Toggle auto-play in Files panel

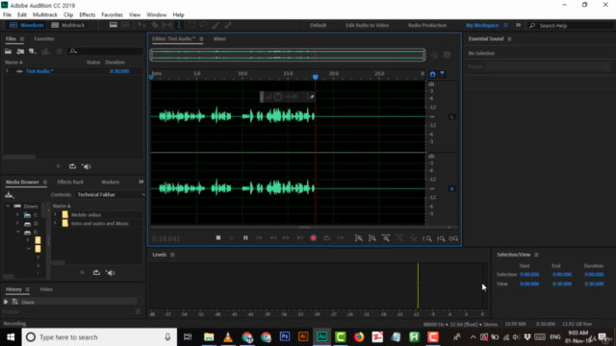pos(87,166)
